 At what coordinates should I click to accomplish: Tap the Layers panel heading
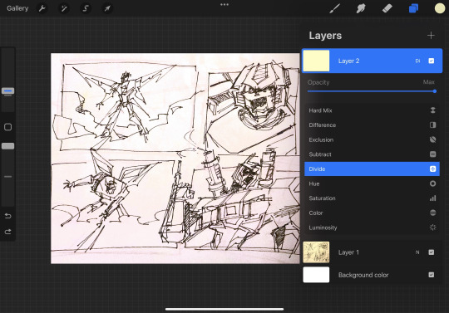pyautogui.click(x=325, y=36)
